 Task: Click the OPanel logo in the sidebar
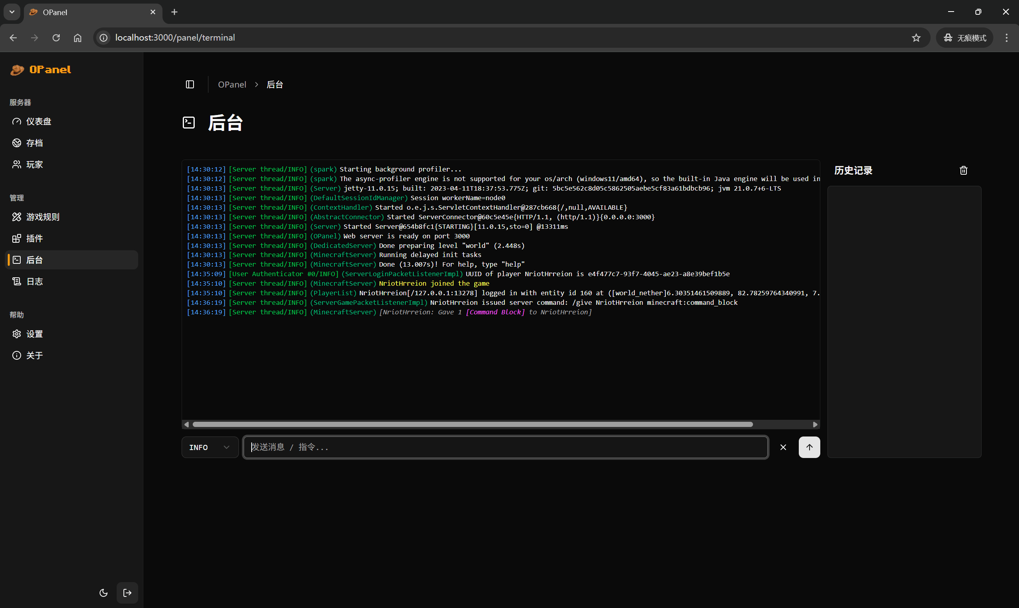click(x=40, y=69)
